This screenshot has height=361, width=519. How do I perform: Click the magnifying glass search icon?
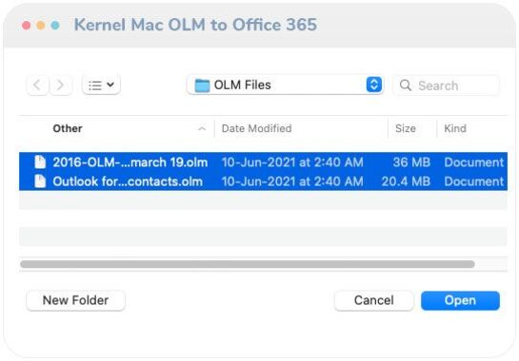point(405,85)
